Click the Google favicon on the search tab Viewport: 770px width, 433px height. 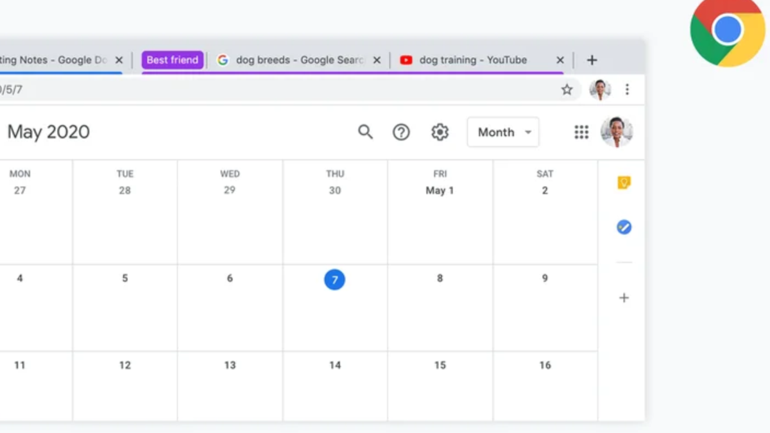[x=223, y=60]
